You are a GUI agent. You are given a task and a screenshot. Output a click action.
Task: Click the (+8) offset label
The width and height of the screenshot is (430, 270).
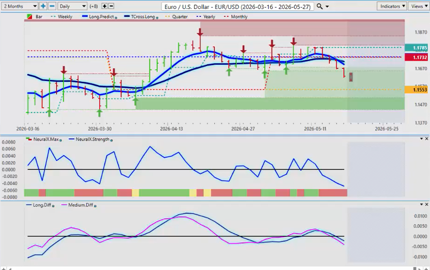pyautogui.click(x=94, y=6)
